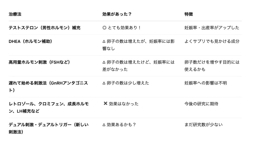This screenshot has height=148, width=255.
Task: Click the triangle icon beside 効果あるかも？
Action: coord(104,125)
